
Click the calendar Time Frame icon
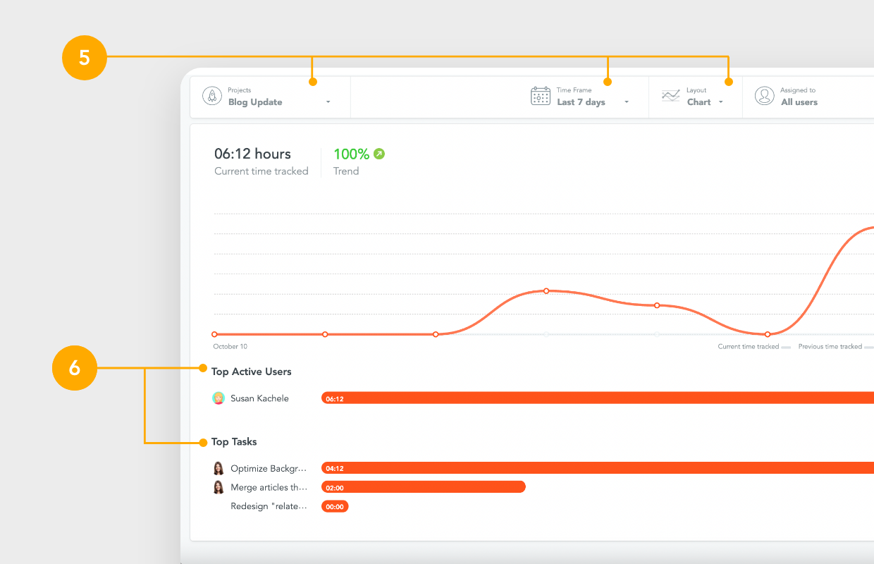click(541, 96)
